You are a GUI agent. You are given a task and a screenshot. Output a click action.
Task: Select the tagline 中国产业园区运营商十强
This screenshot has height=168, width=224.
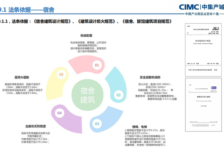(x=202, y=14)
